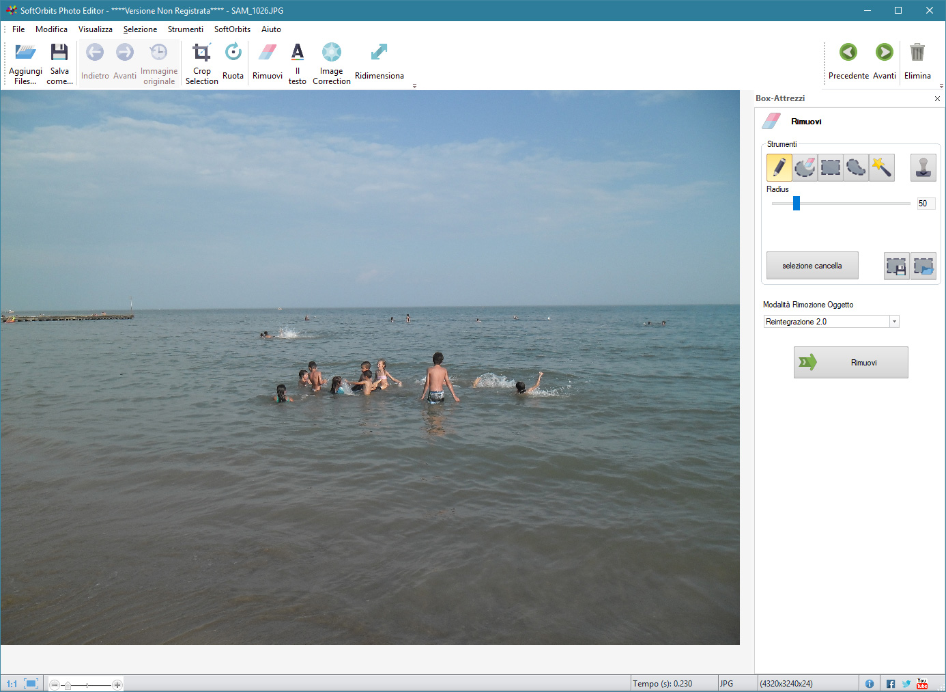The height and width of the screenshot is (692, 946).
Task: Choose the free-form lasso selection tool
Action: (x=856, y=167)
